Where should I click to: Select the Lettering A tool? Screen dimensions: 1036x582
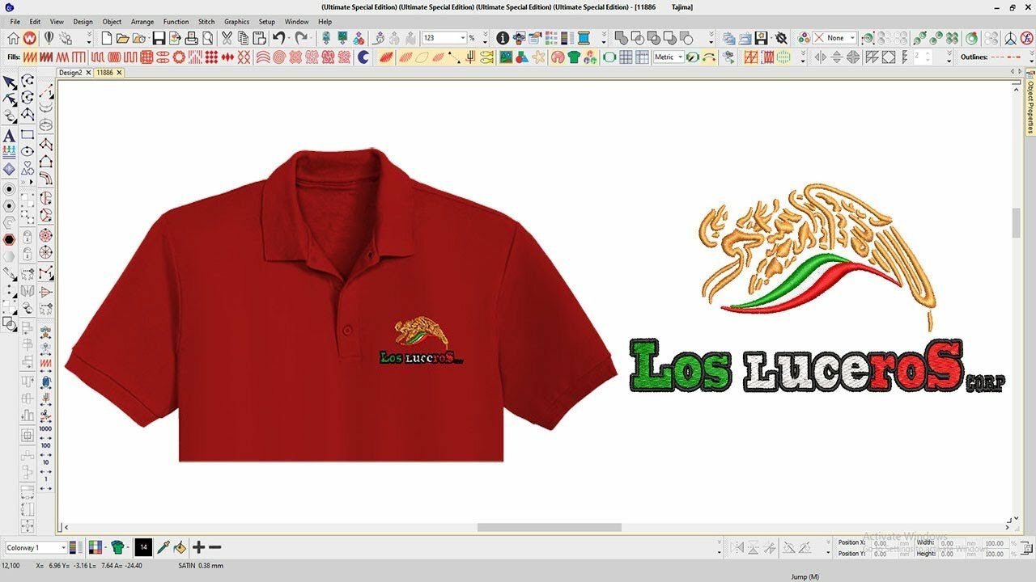coord(10,136)
